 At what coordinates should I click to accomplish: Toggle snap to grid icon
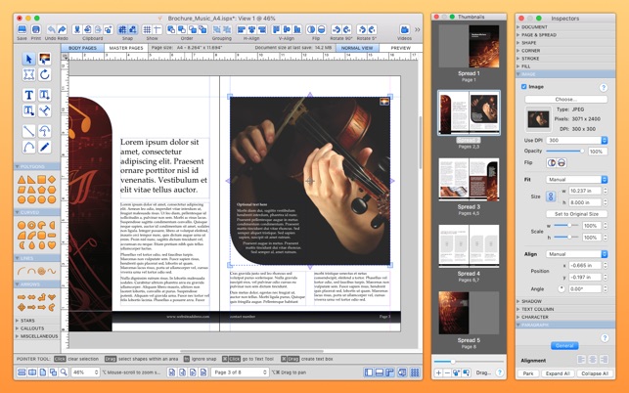click(x=122, y=29)
